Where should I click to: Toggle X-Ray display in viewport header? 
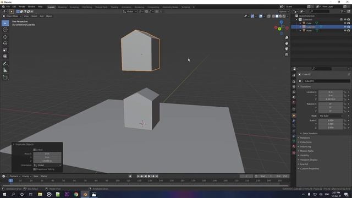[269, 16]
